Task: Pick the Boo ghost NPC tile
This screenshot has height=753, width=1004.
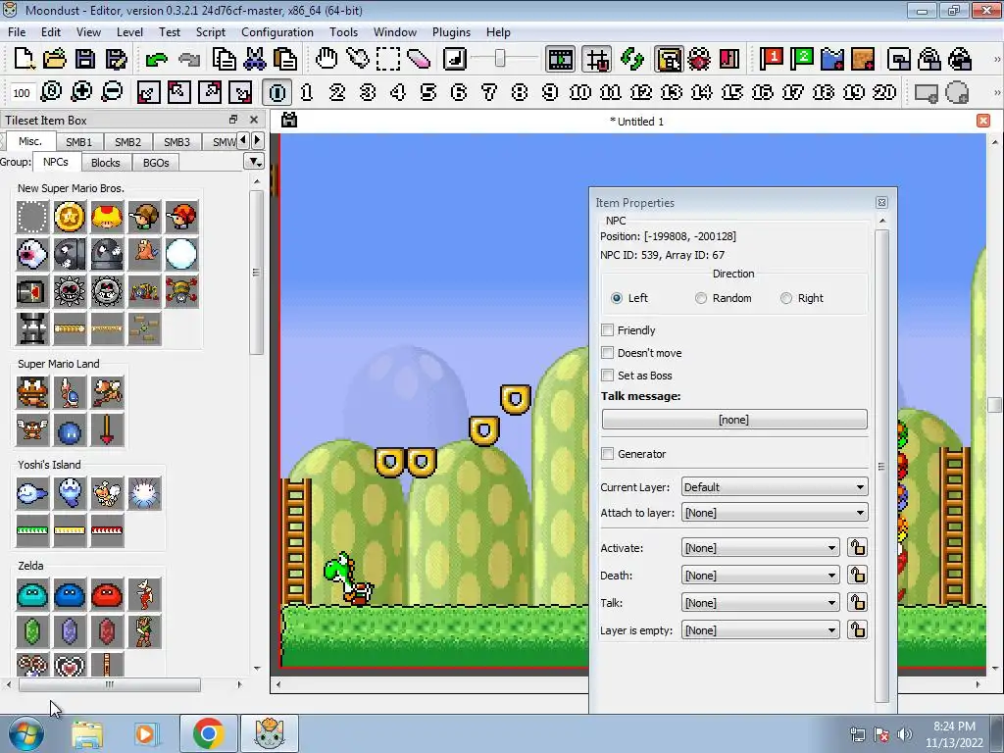Action: tap(32, 254)
